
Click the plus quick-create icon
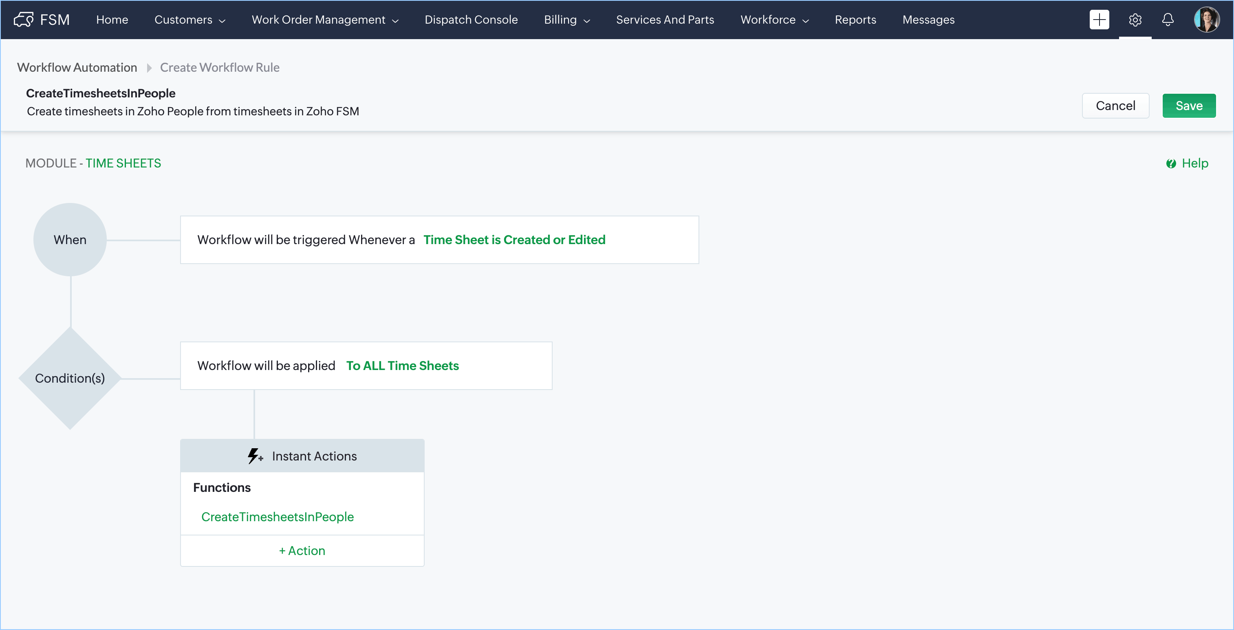point(1099,20)
